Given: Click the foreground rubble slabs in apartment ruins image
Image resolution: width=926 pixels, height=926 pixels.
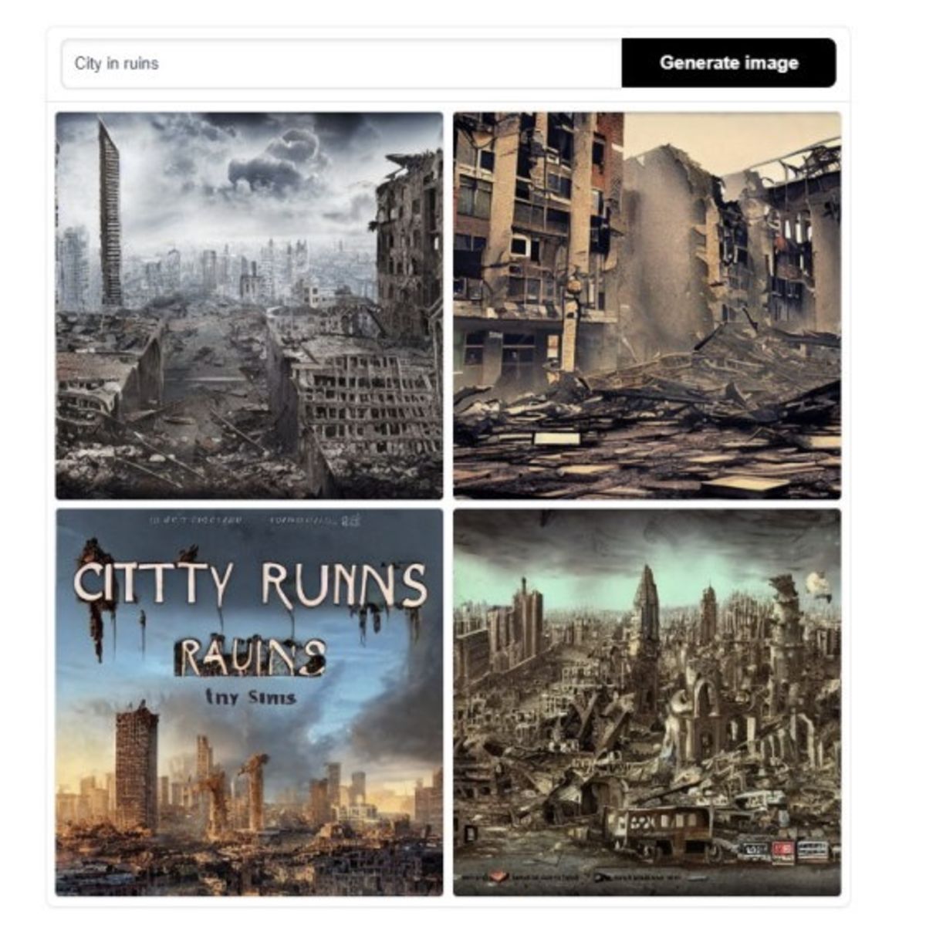Looking at the screenshot, I should 647,444.
